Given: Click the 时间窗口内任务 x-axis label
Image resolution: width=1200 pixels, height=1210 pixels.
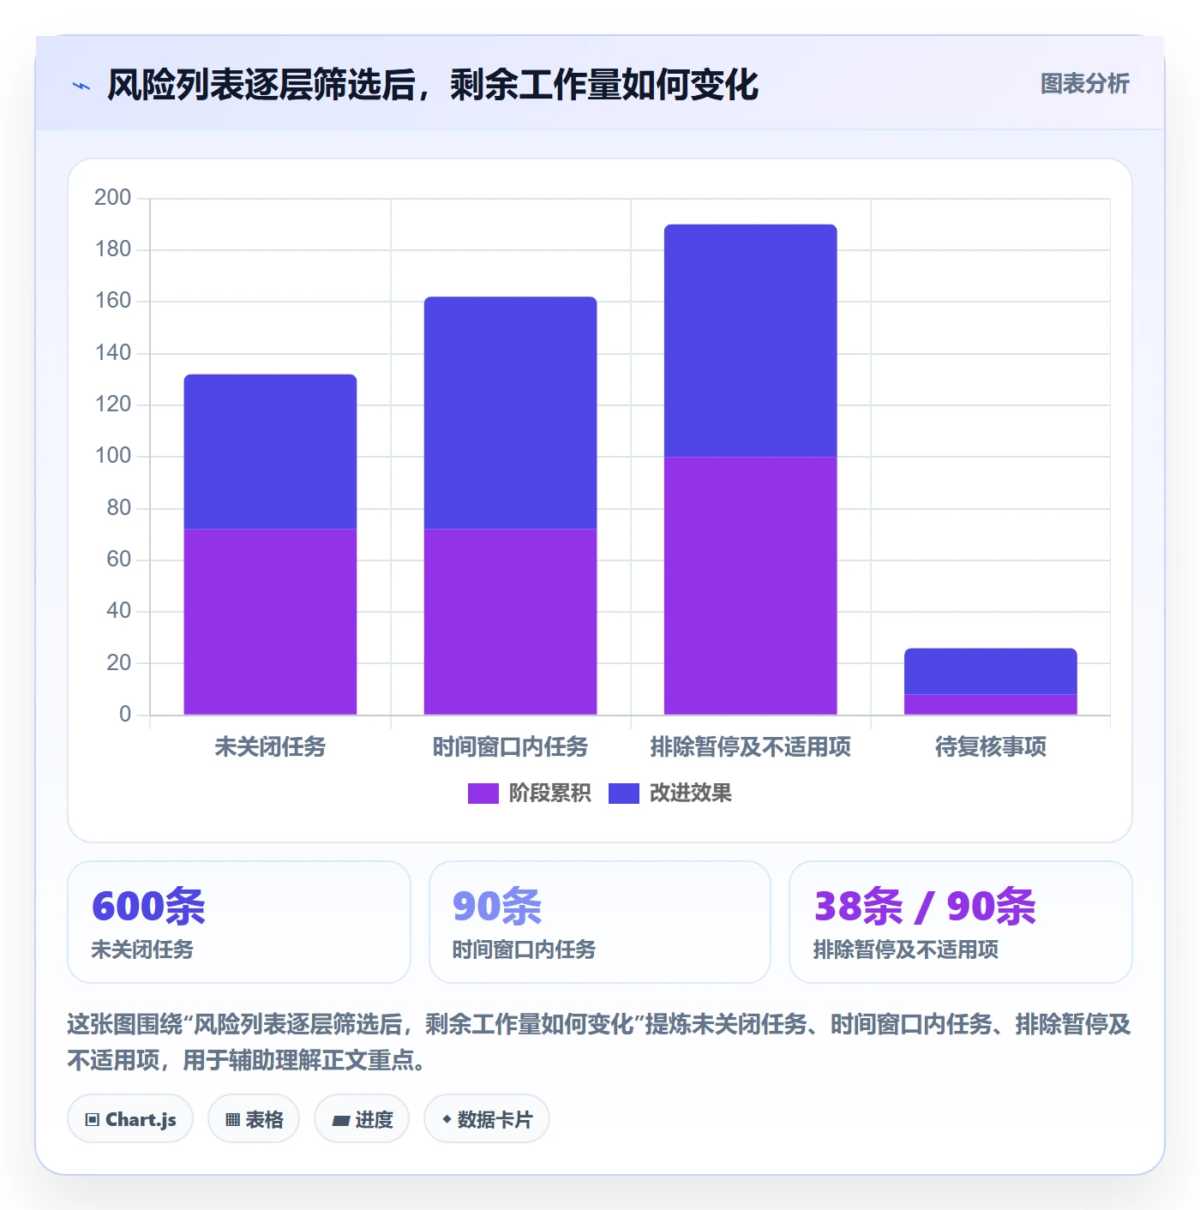Looking at the screenshot, I should click(x=510, y=747).
